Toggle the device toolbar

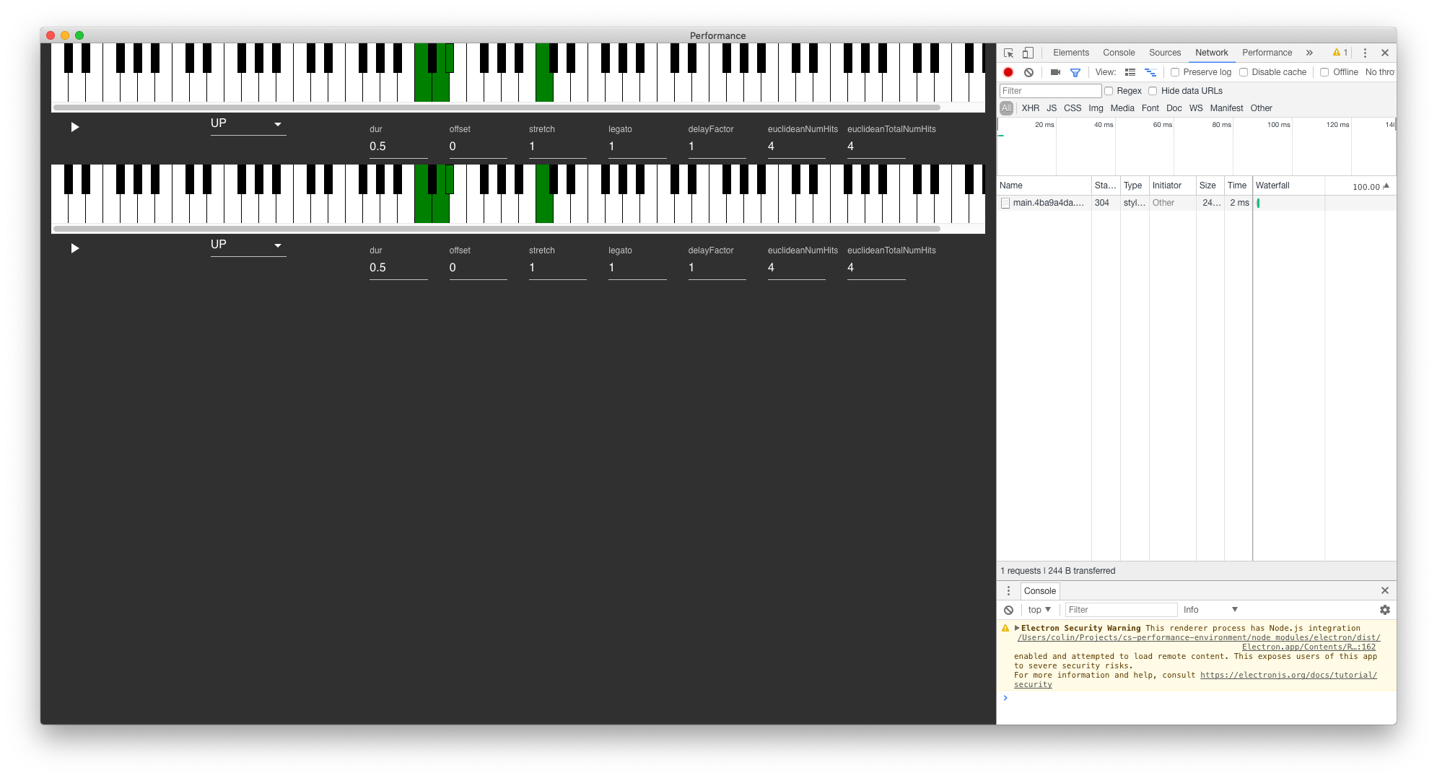[1028, 52]
